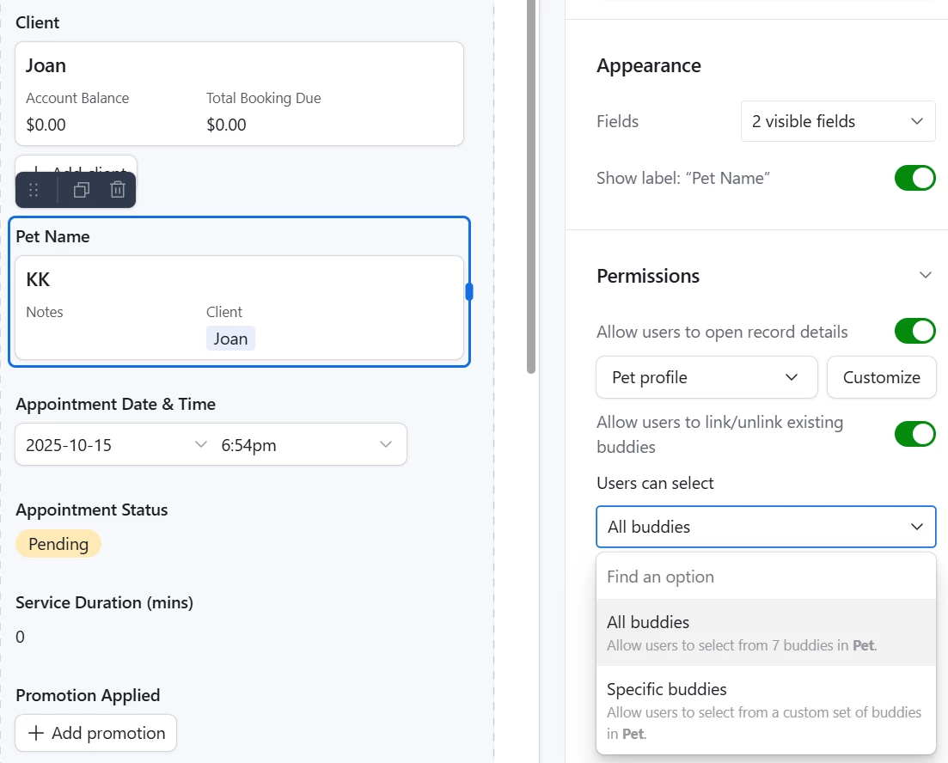
Task: Disable Allow users to open record details
Action: [x=914, y=331]
